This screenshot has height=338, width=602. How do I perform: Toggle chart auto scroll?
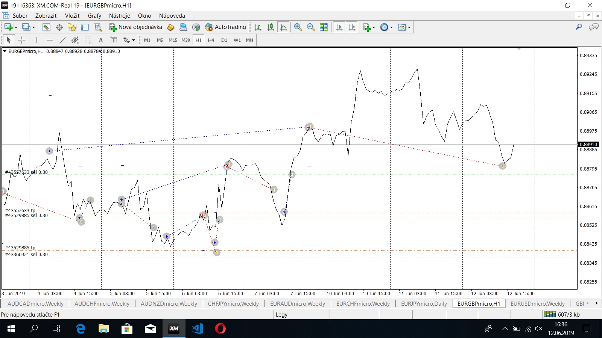(x=339, y=27)
